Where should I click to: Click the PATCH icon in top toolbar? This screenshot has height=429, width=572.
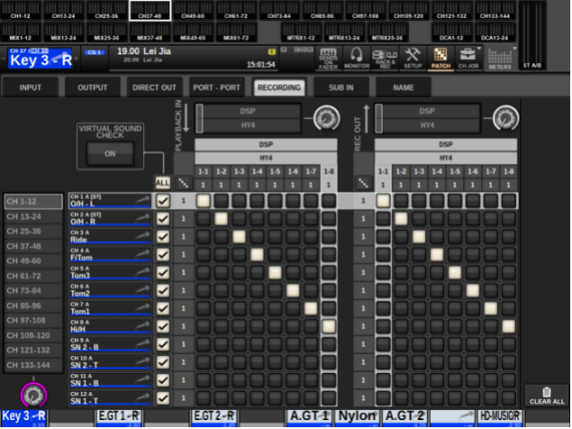[441, 59]
